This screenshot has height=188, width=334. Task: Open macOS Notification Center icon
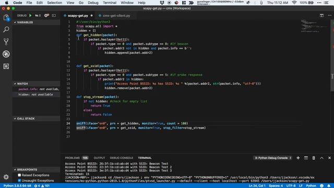326,3
